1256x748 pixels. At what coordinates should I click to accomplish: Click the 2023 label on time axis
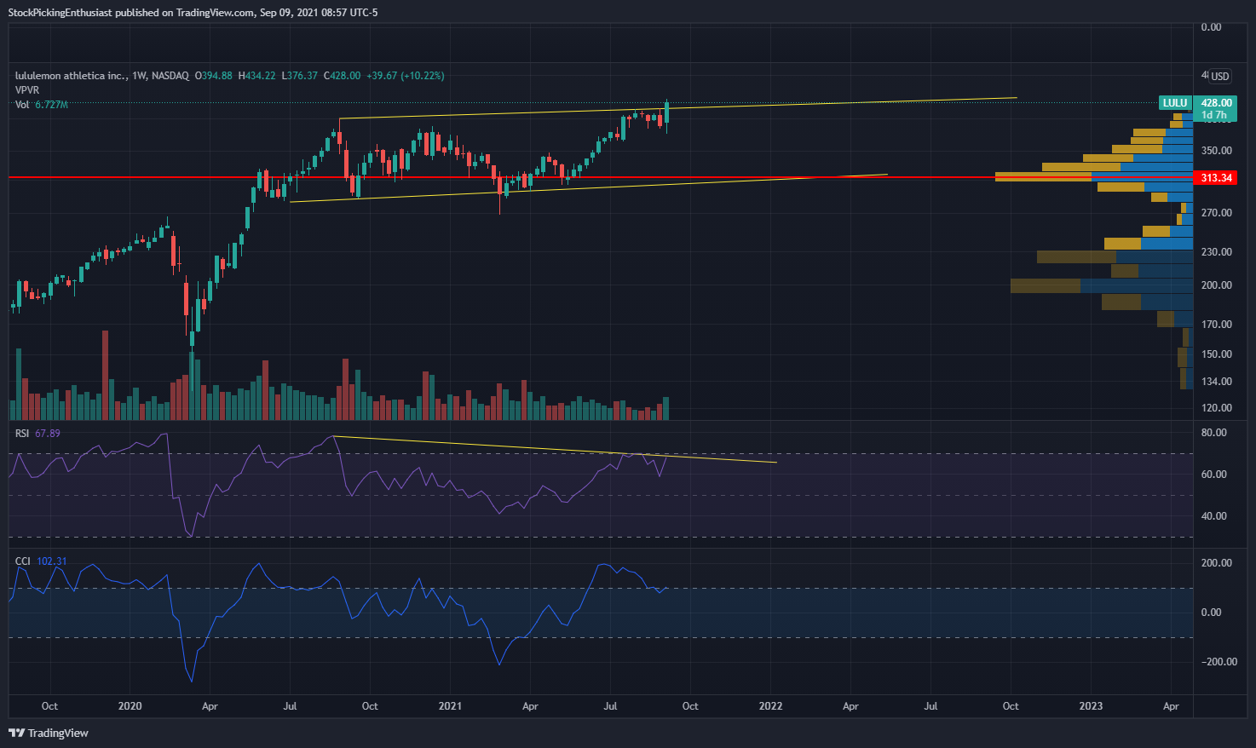(1091, 706)
